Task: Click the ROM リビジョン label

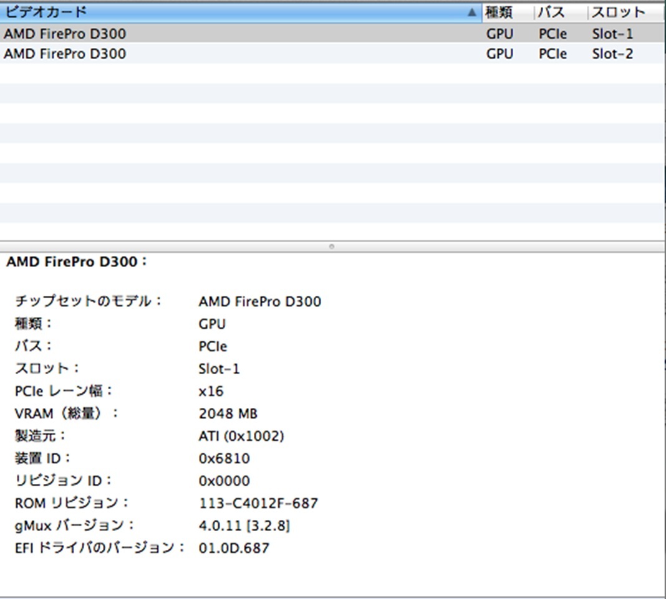Action: [x=71, y=503]
